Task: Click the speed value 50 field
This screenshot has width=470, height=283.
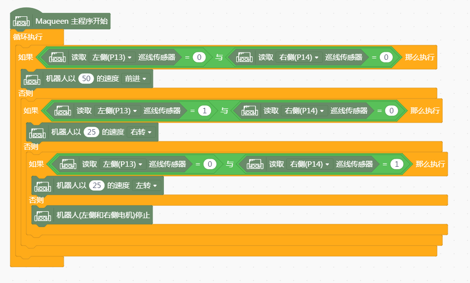Action: tap(86, 79)
